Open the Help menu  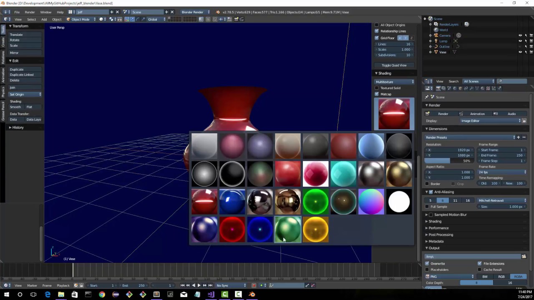pos(60,12)
